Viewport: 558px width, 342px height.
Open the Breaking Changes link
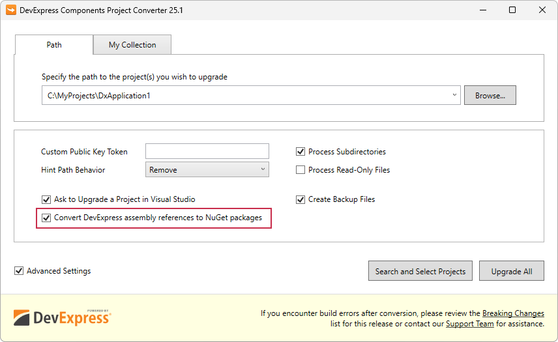(x=513, y=313)
